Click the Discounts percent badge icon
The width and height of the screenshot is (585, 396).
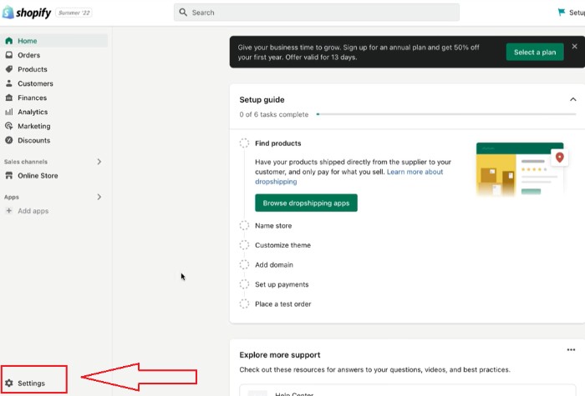coord(9,140)
